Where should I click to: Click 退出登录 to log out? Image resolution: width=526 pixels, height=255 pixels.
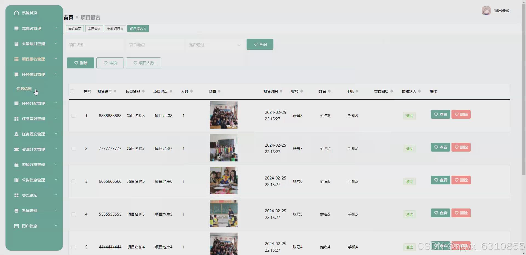502,11
